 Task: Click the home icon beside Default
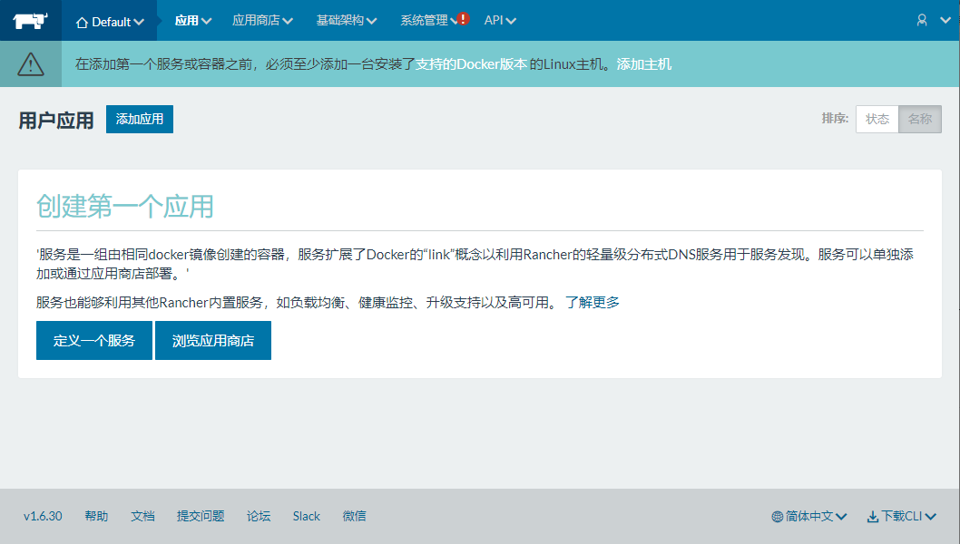(x=82, y=23)
